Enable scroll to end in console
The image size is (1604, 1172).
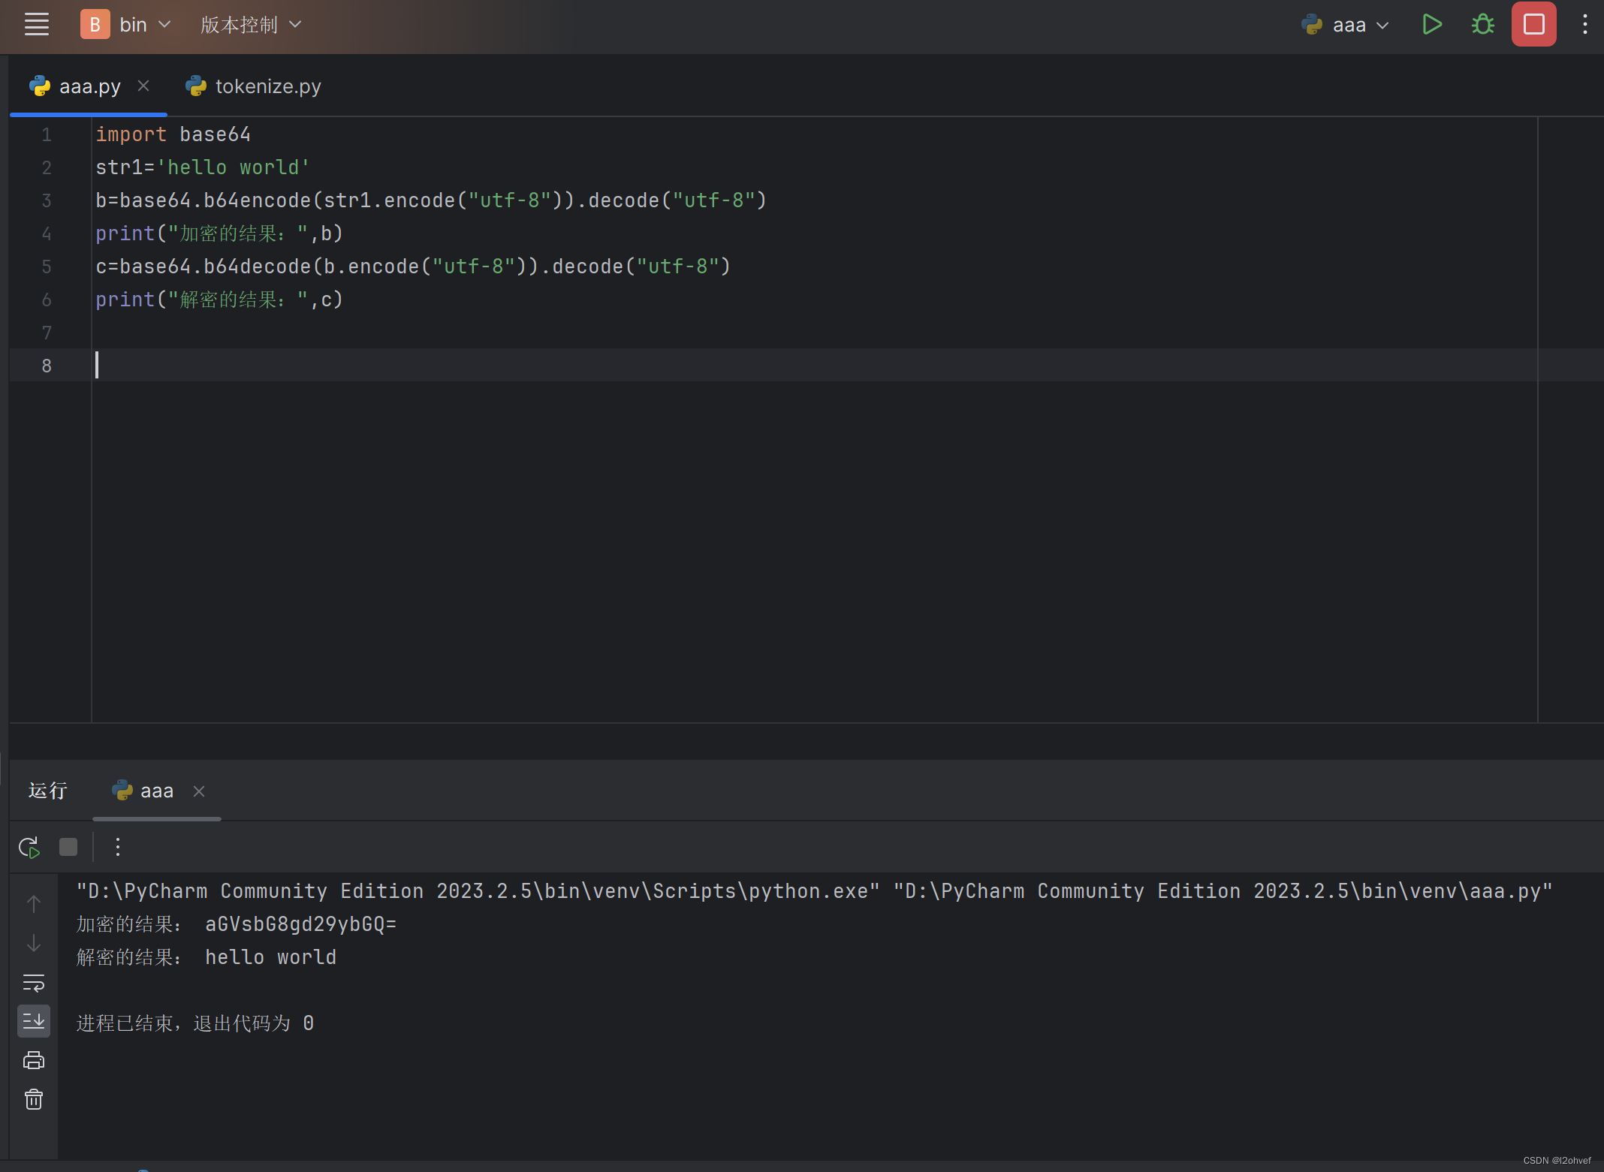(x=34, y=1020)
